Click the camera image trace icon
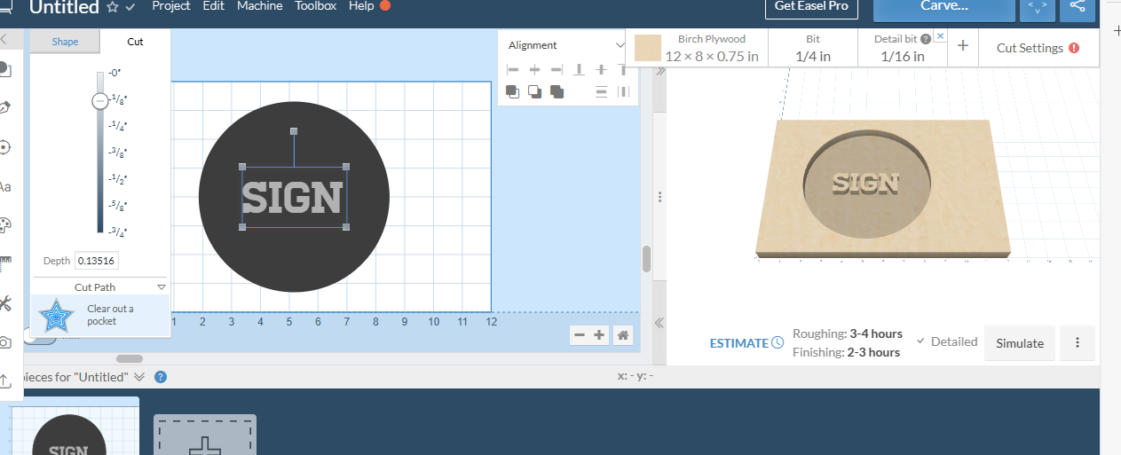The height and width of the screenshot is (455, 1121). pyautogui.click(x=4, y=342)
